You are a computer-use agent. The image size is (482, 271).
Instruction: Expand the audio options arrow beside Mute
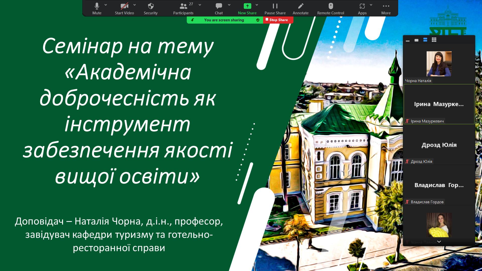[x=106, y=5]
